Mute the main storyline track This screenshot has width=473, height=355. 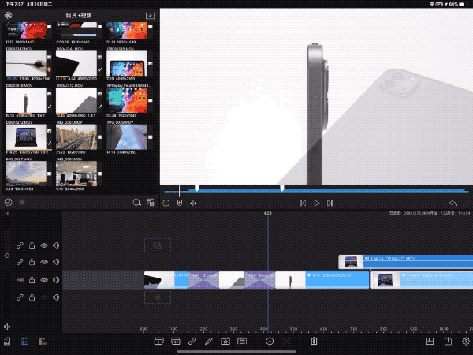tap(56, 280)
